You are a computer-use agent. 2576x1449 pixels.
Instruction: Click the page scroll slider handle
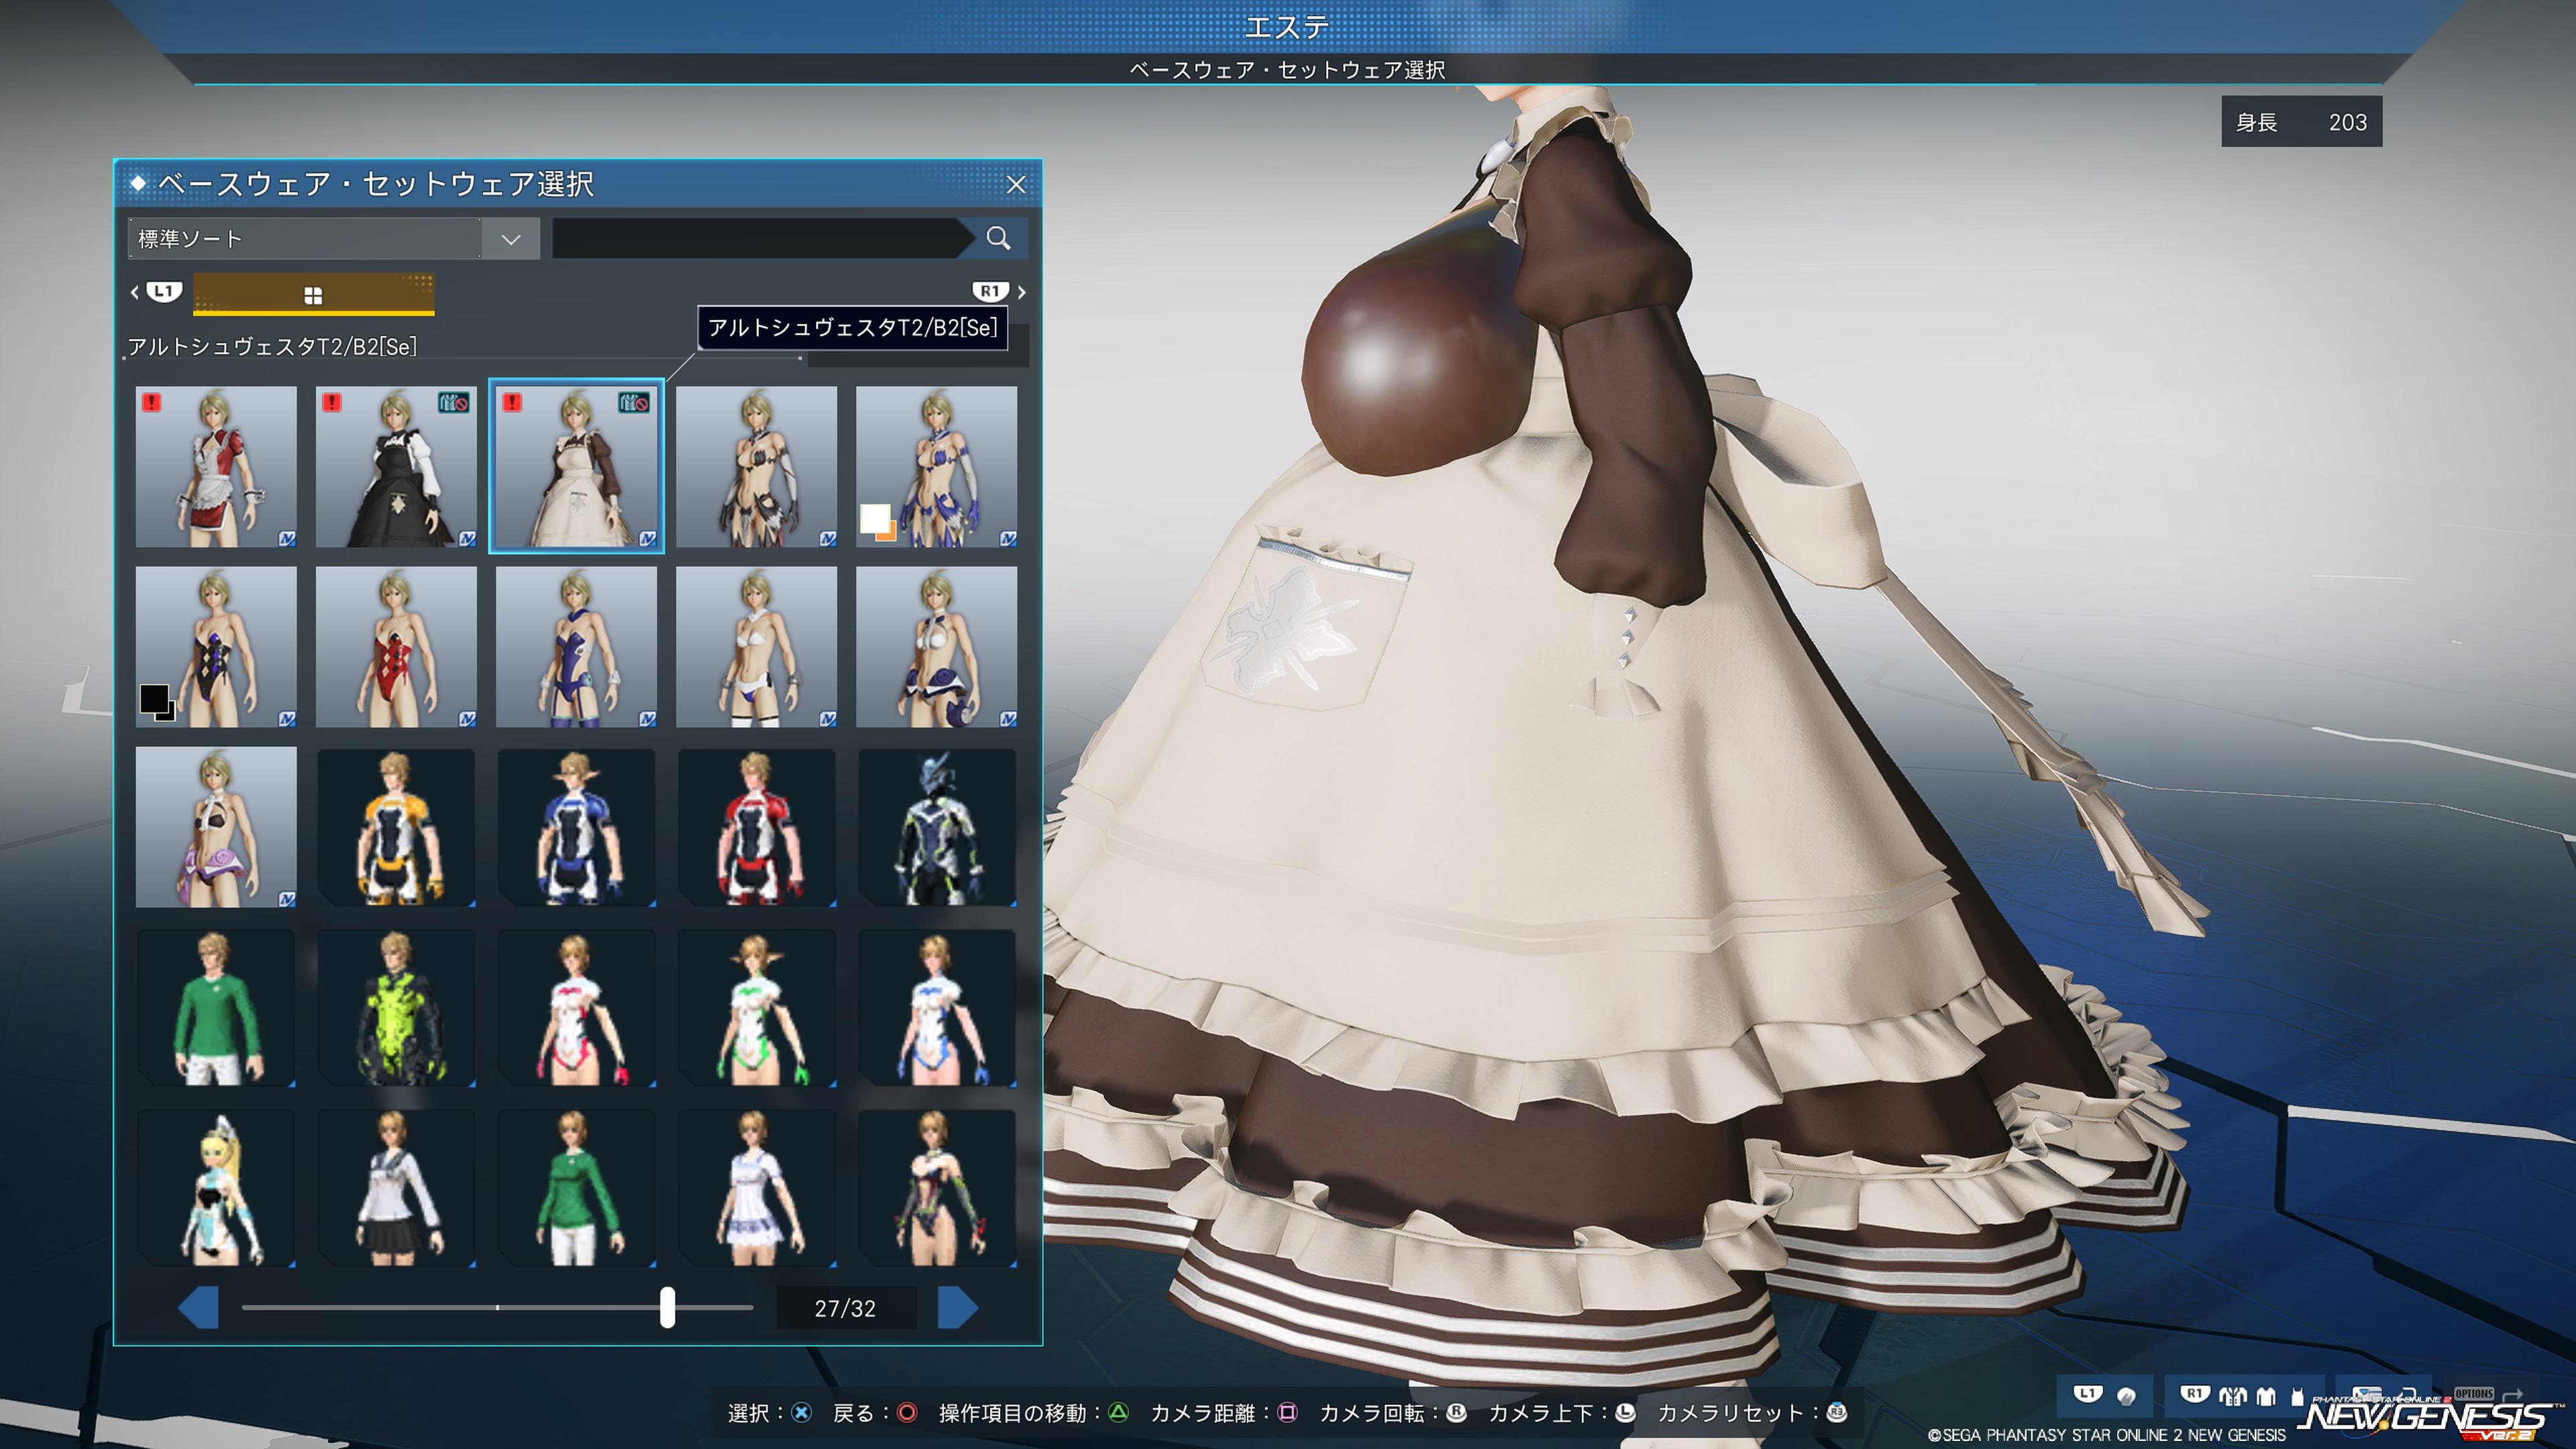click(667, 1307)
